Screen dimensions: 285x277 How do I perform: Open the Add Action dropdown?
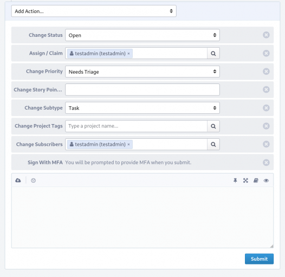point(94,11)
